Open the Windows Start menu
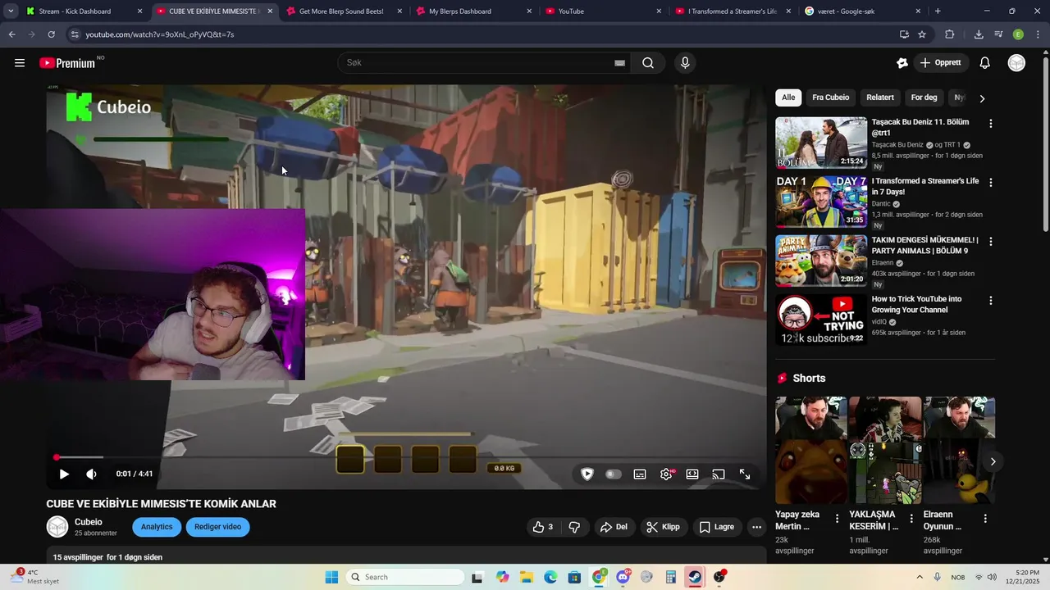Viewport: 1050px width, 590px height. (x=331, y=577)
